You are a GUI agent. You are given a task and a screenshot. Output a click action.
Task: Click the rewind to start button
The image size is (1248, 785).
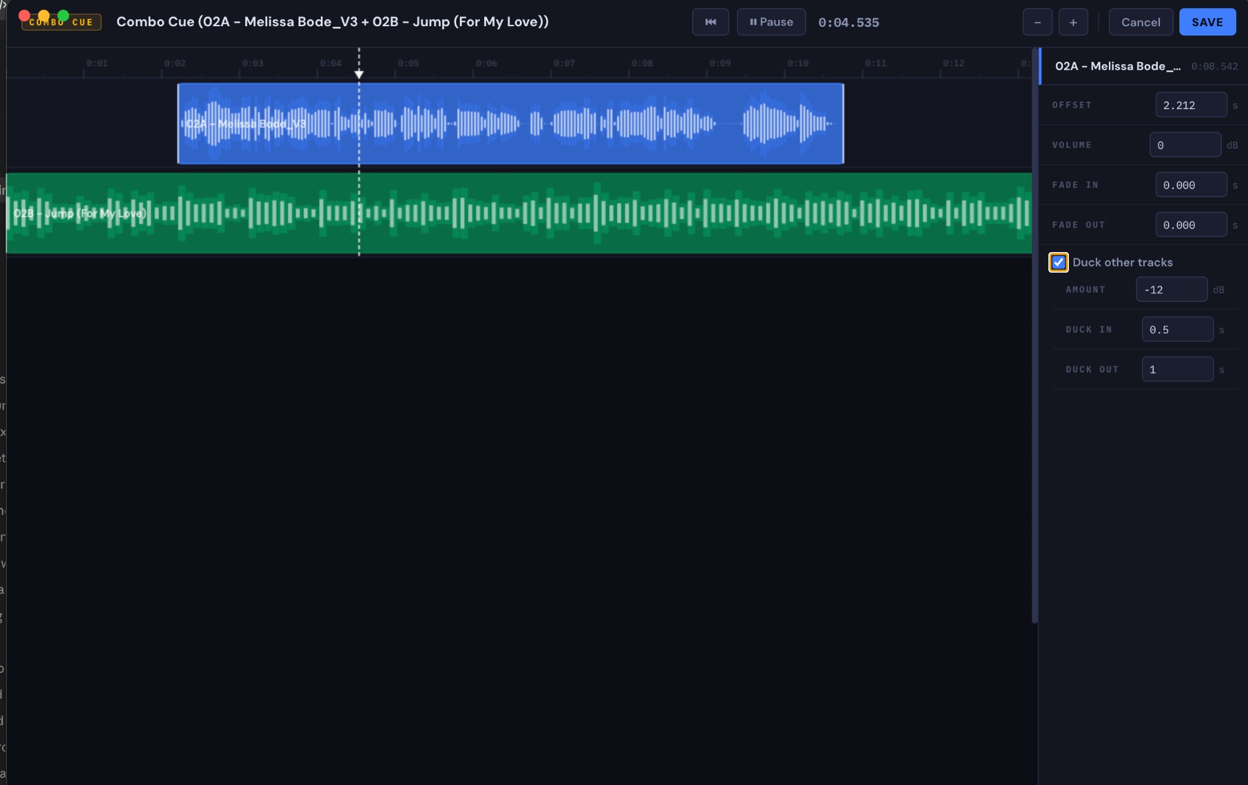click(x=710, y=22)
